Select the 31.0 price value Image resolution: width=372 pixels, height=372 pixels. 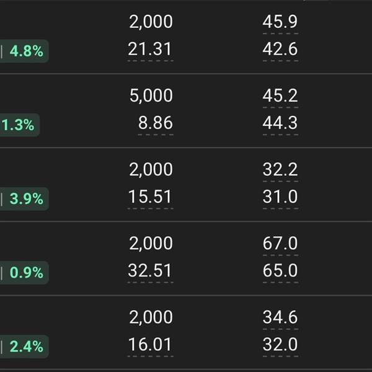point(280,197)
